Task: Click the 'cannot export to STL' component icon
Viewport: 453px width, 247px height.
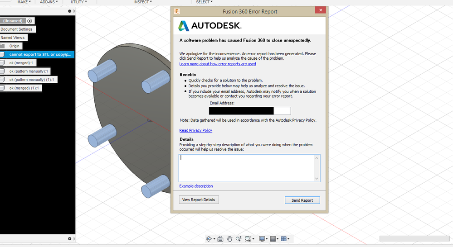Action: pyautogui.click(x=2, y=54)
